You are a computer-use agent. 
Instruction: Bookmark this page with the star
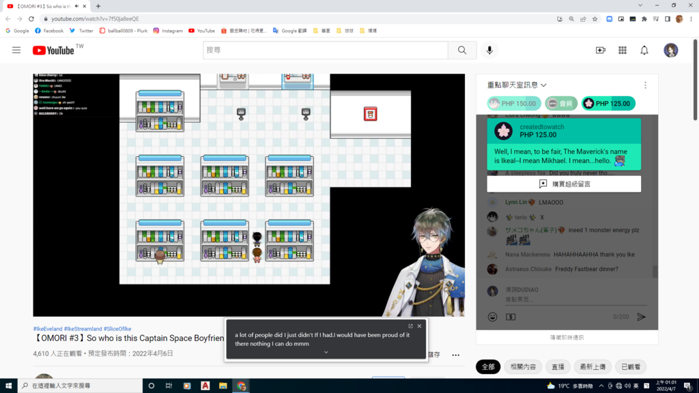click(x=595, y=18)
